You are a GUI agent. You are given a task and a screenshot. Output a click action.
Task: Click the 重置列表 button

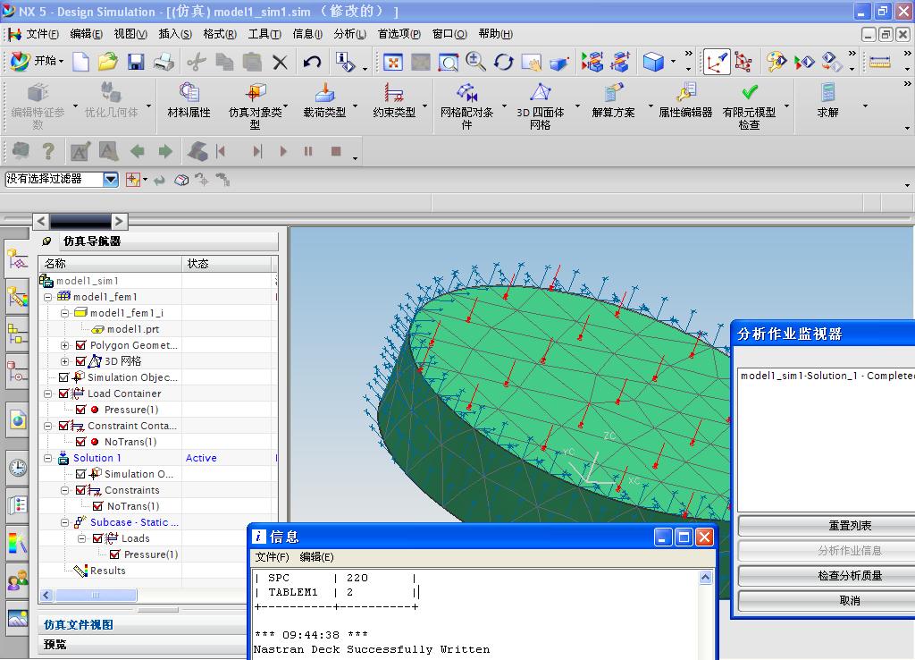849,526
